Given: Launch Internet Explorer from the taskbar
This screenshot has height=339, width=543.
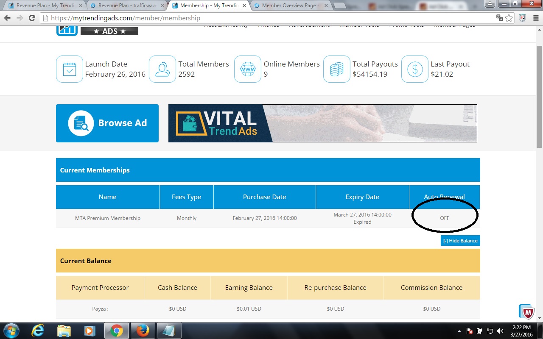Looking at the screenshot, I should click(38, 331).
